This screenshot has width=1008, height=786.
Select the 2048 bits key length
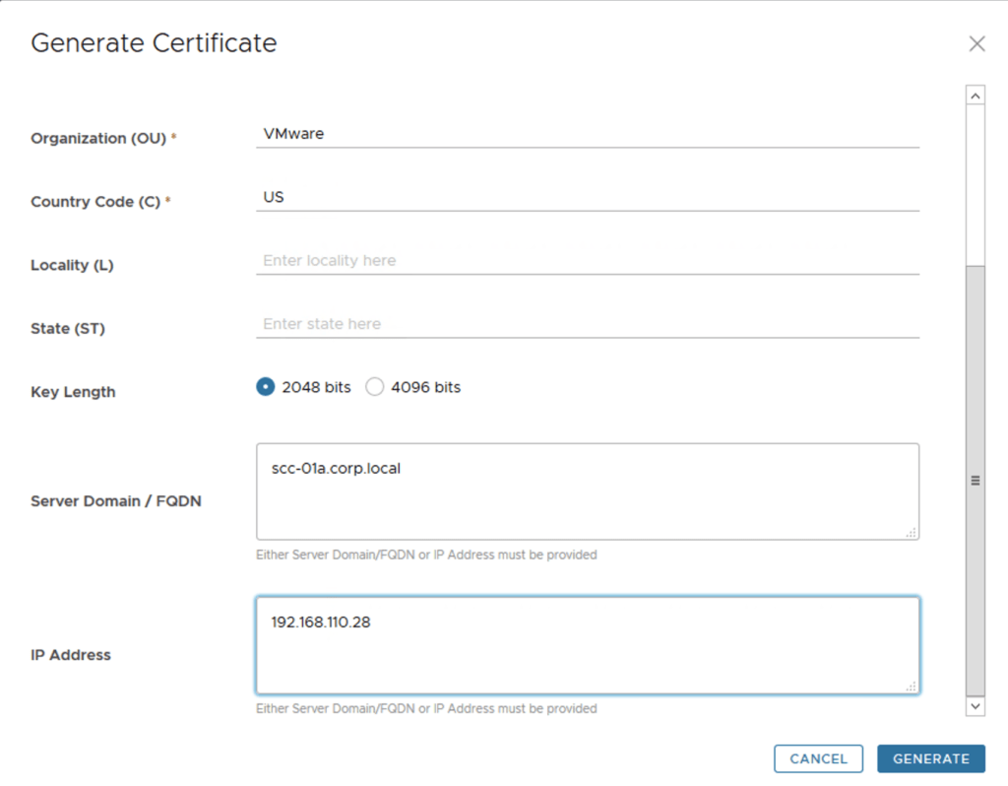(265, 387)
